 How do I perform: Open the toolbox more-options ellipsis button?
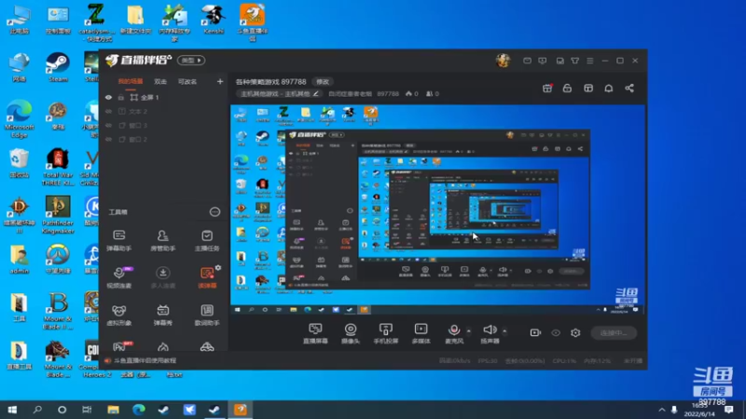click(x=215, y=212)
